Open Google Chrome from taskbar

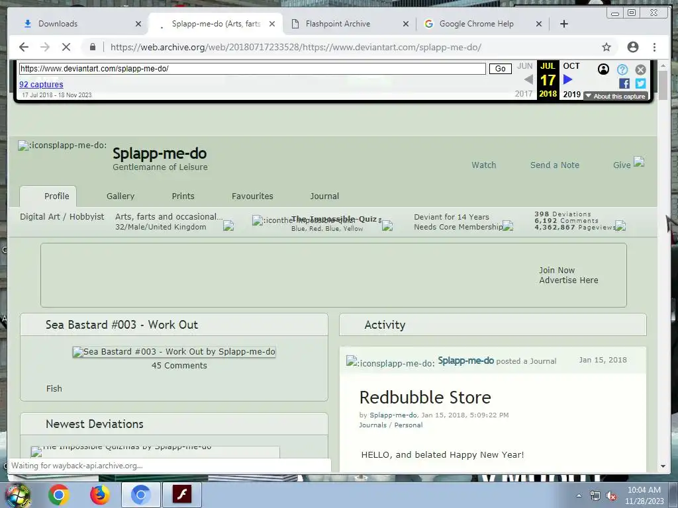(59, 495)
